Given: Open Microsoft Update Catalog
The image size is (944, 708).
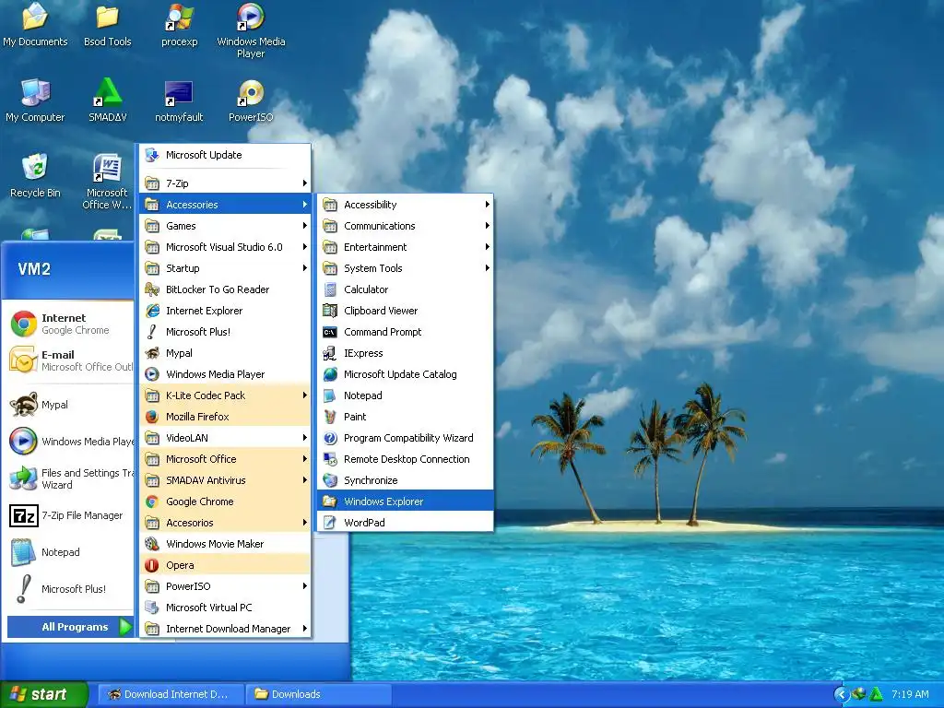Looking at the screenshot, I should 406,374.
